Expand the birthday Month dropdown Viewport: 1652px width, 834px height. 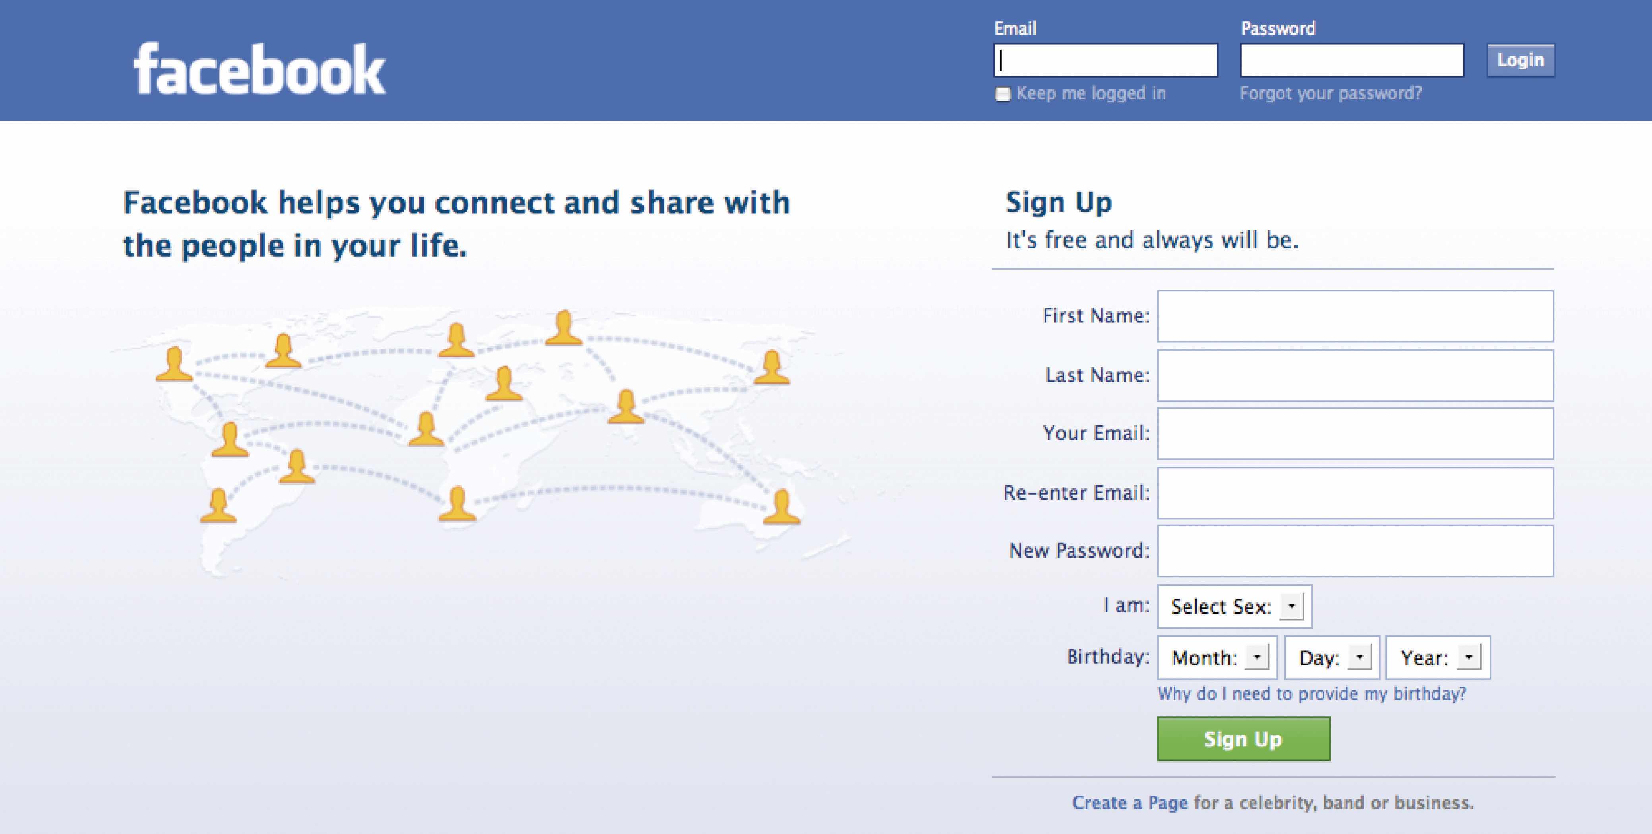[x=1217, y=658]
